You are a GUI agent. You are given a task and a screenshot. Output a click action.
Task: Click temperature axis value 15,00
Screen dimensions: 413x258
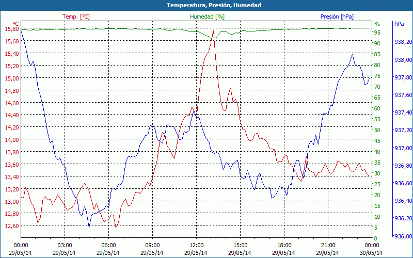(12, 78)
